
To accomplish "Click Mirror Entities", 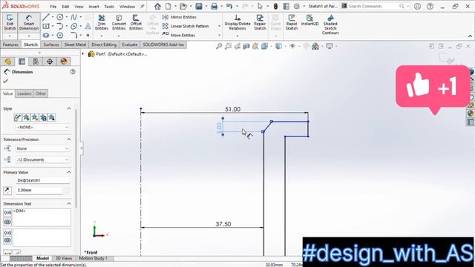I will coord(180,17).
